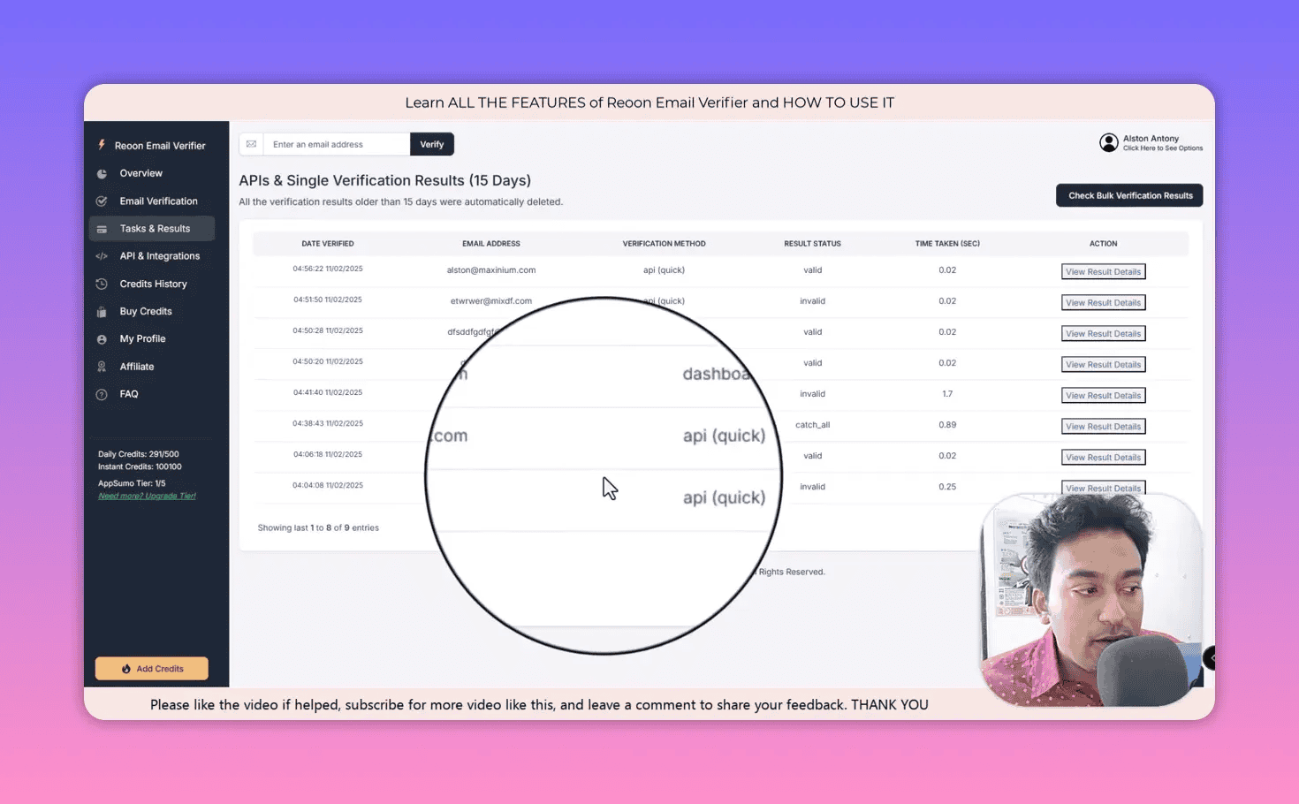Open API & Integrations via the code icon
The image size is (1299, 804).
click(x=103, y=255)
